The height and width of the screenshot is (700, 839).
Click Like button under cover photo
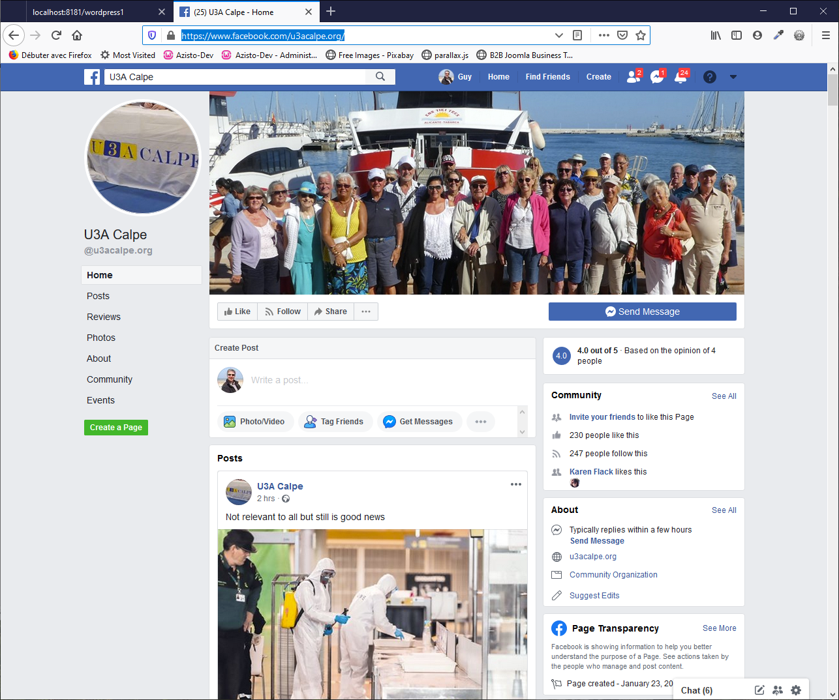pyautogui.click(x=237, y=312)
